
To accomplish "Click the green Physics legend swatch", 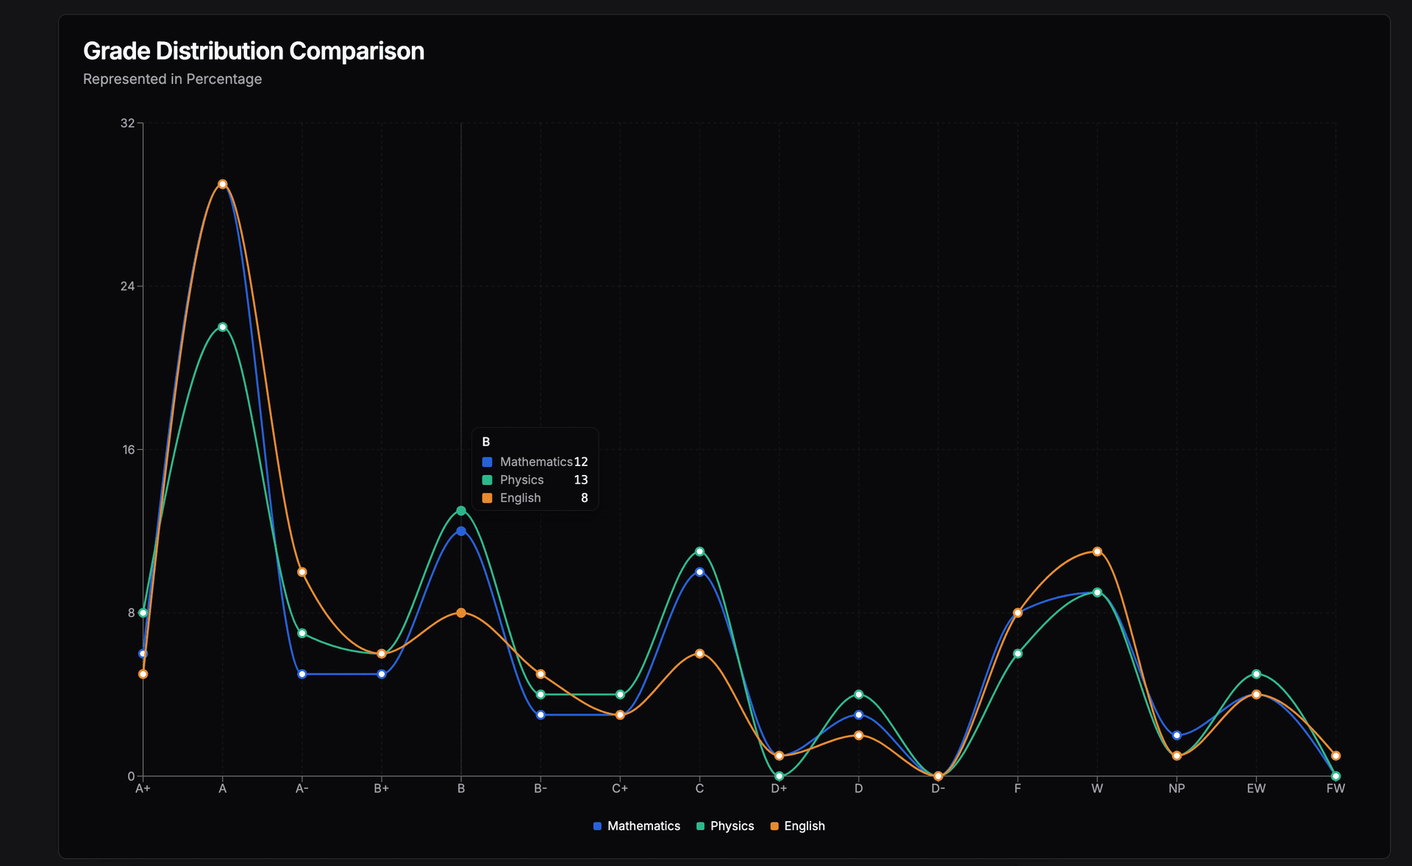I will (x=701, y=826).
